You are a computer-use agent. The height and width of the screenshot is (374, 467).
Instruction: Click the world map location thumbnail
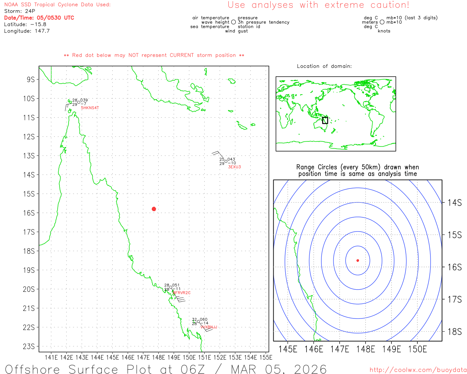pyautogui.click(x=336, y=114)
